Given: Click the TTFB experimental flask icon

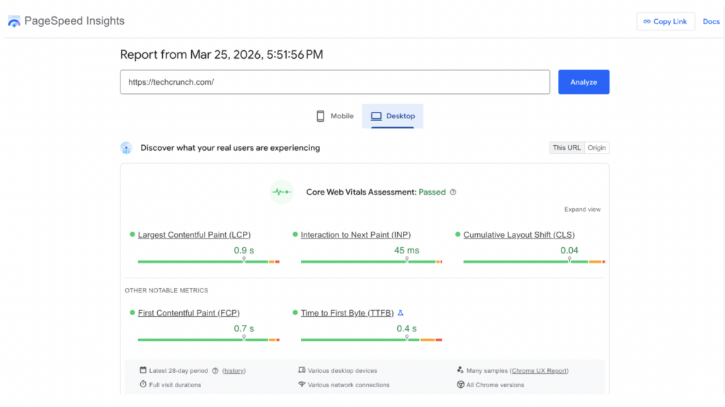Looking at the screenshot, I should click(x=401, y=313).
